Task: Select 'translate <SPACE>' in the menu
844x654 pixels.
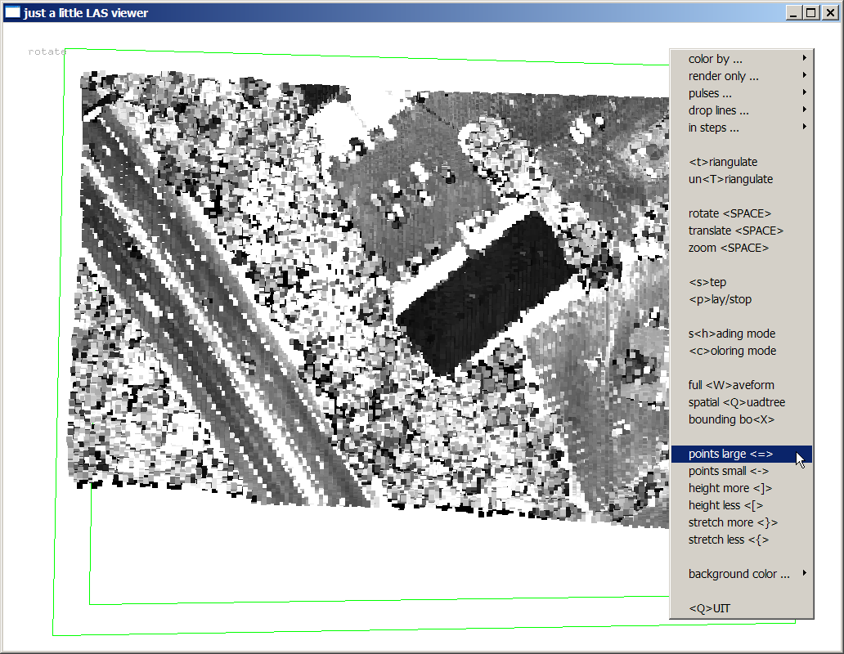Action: tap(735, 231)
